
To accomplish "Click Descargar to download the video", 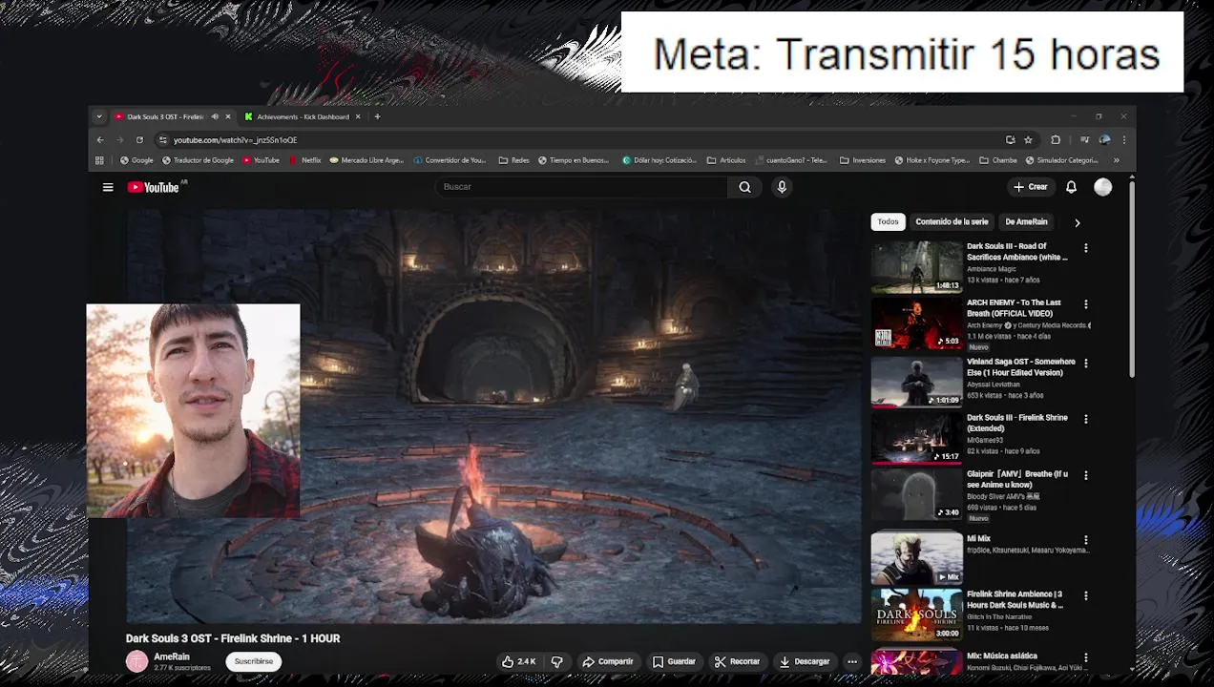I will (x=805, y=661).
